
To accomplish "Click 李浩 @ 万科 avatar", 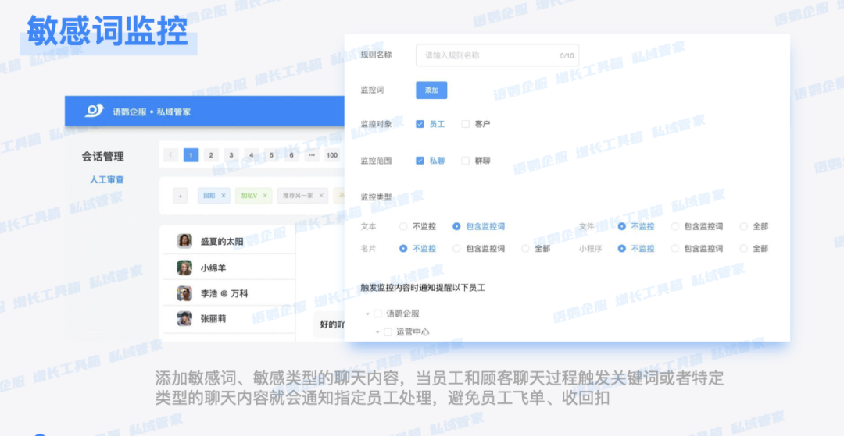I will tap(184, 293).
